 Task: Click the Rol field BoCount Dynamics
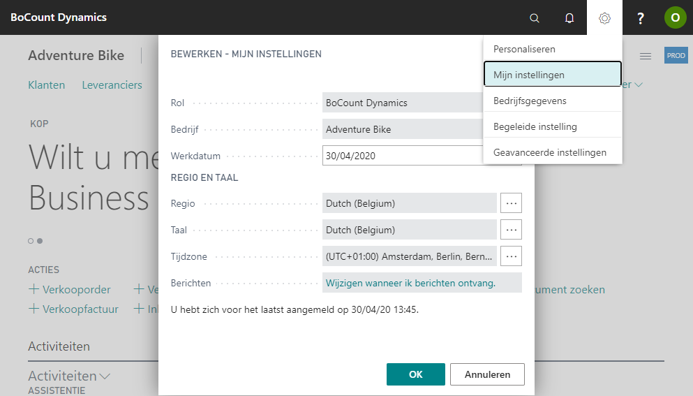coord(402,102)
